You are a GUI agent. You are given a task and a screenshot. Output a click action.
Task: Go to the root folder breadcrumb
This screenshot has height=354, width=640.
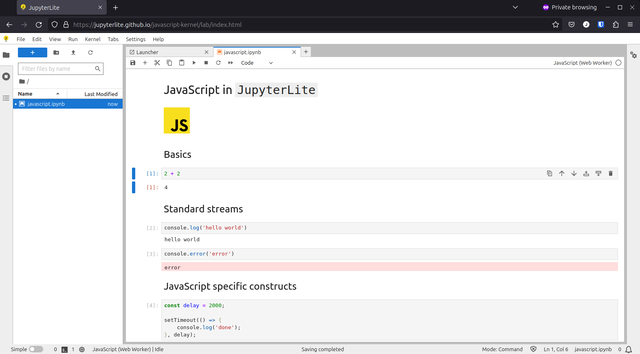tap(22, 81)
